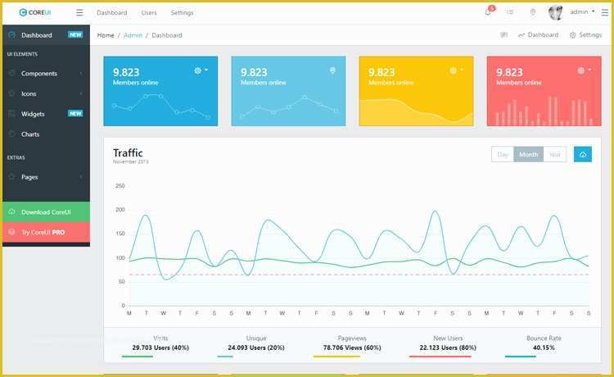
Task: Open Dashboard in the top navigation
Action: (112, 12)
